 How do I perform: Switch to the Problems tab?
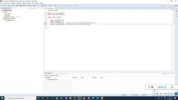tap(49, 73)
